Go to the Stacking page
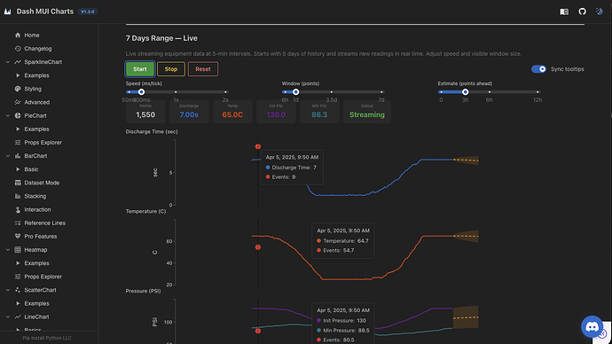Image resolution: width=612 pixels, height=344 pixels. (35, 196)
